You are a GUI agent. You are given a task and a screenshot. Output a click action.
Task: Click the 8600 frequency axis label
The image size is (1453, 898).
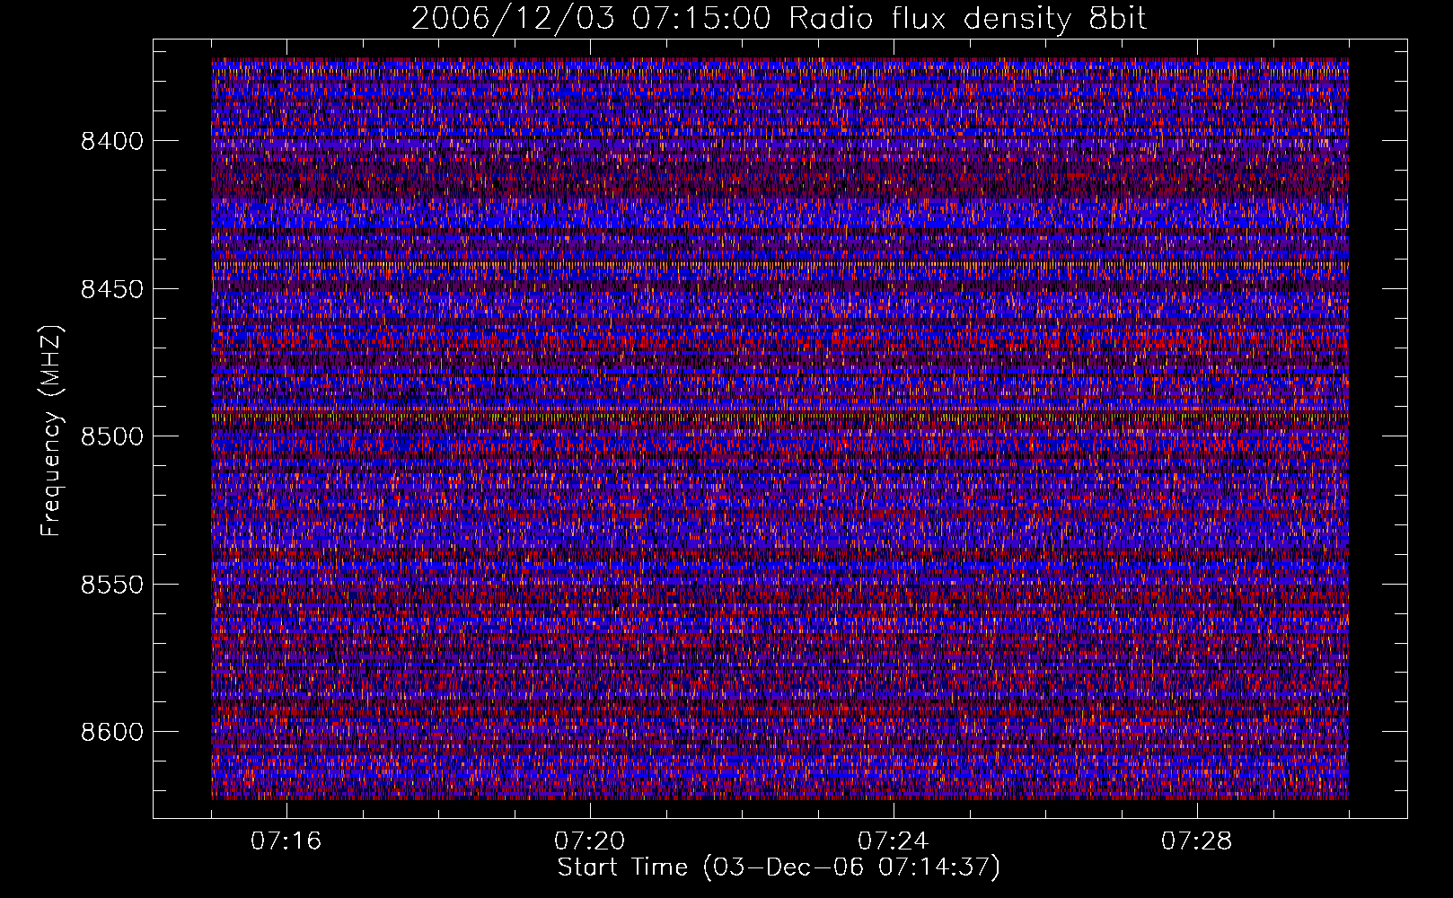tap(112, 732)
